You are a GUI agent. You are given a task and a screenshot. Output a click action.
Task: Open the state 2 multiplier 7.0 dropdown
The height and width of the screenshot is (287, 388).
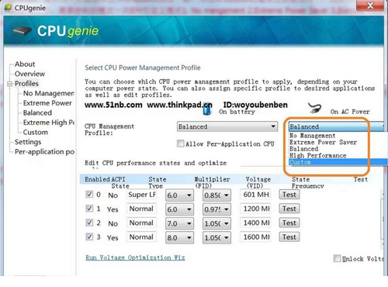coord(179,223)
